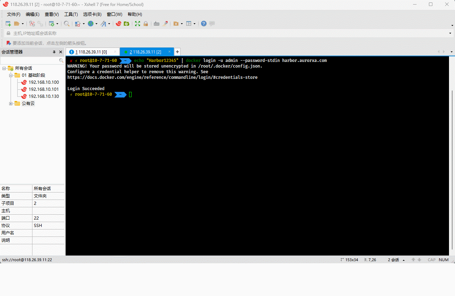
Task: Toggle full screen mode icon
Action: pos(138,24)
